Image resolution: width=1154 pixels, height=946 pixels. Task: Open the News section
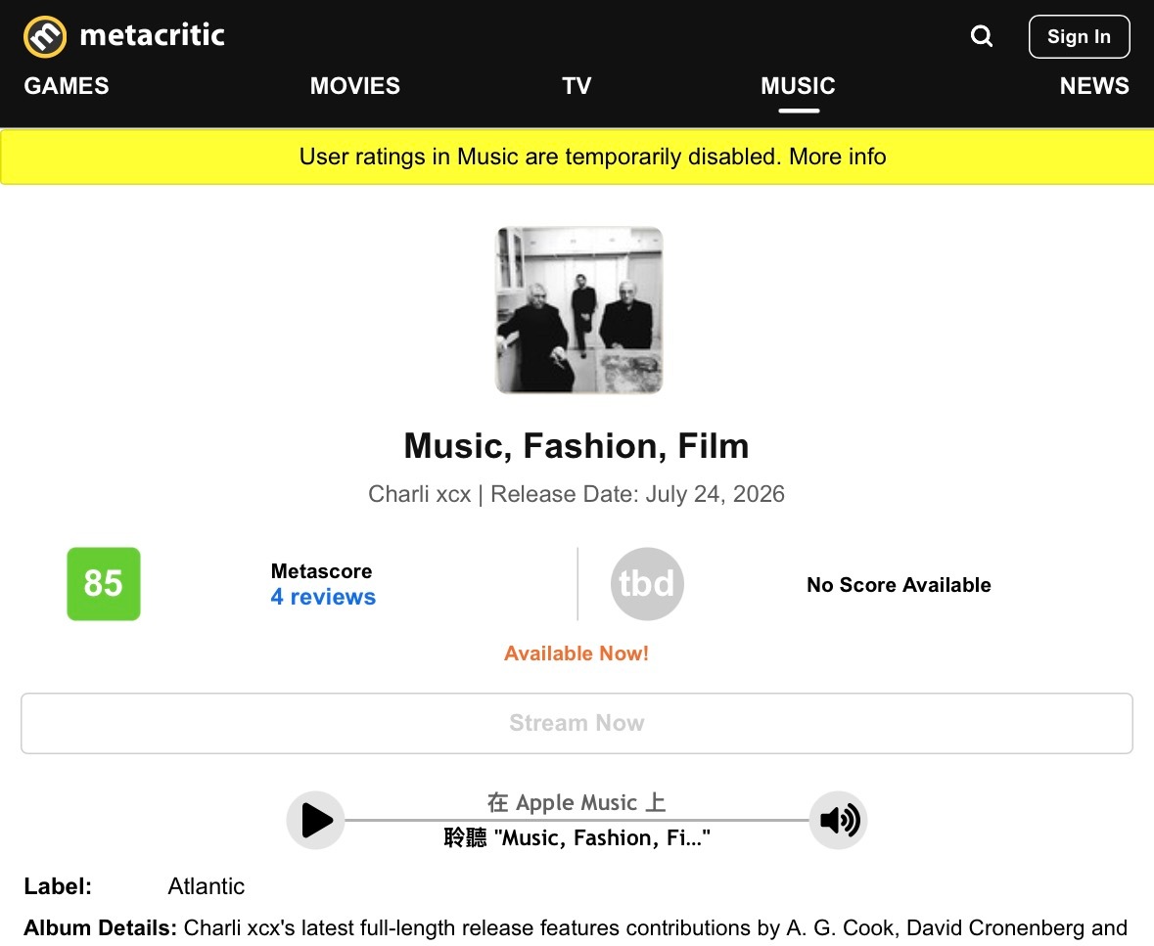(1094, 86)
